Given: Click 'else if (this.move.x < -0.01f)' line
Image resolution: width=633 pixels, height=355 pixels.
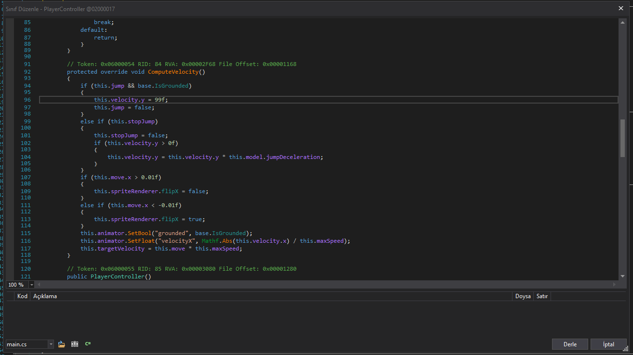Looking at the screenshot, I should pos(131,205).
